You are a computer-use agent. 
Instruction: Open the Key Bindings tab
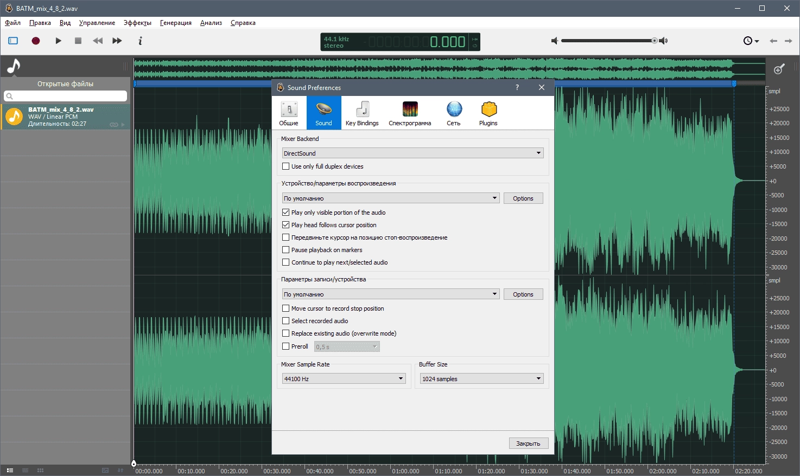(x=362, y=113)
